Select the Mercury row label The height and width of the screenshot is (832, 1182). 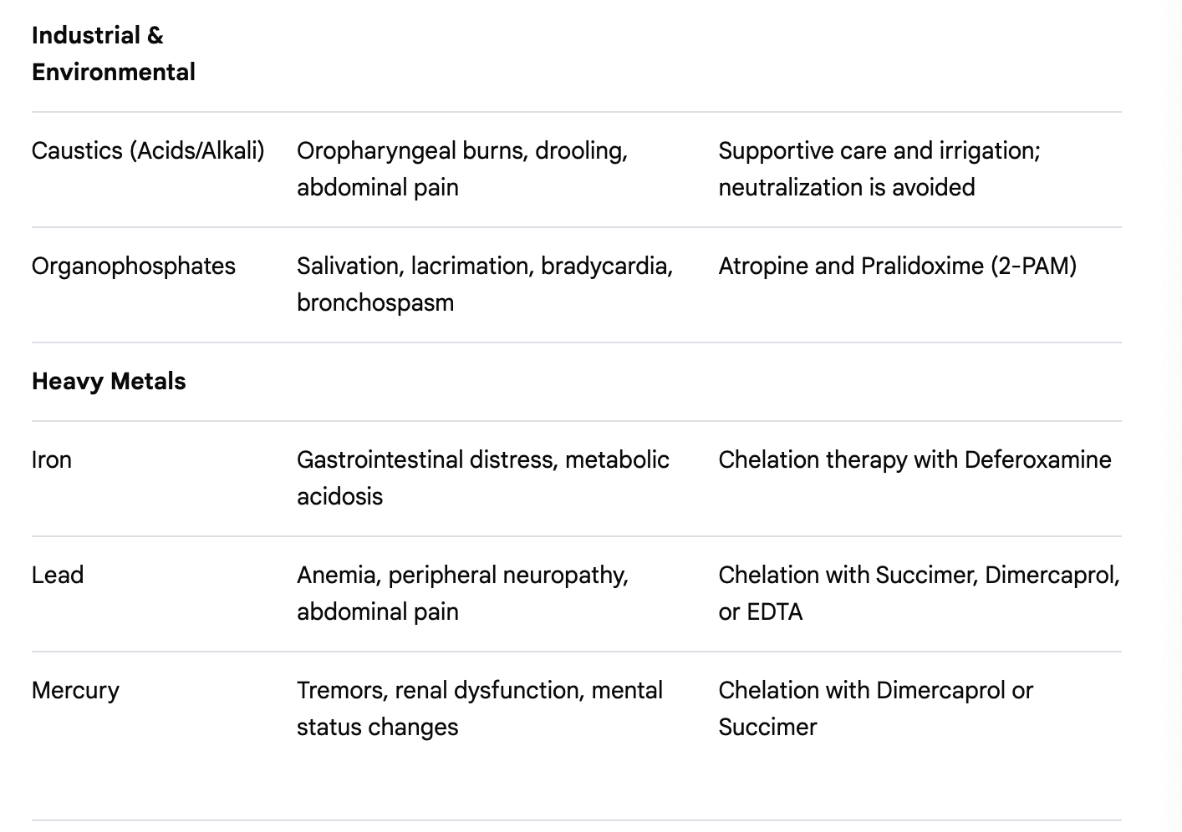75,690
